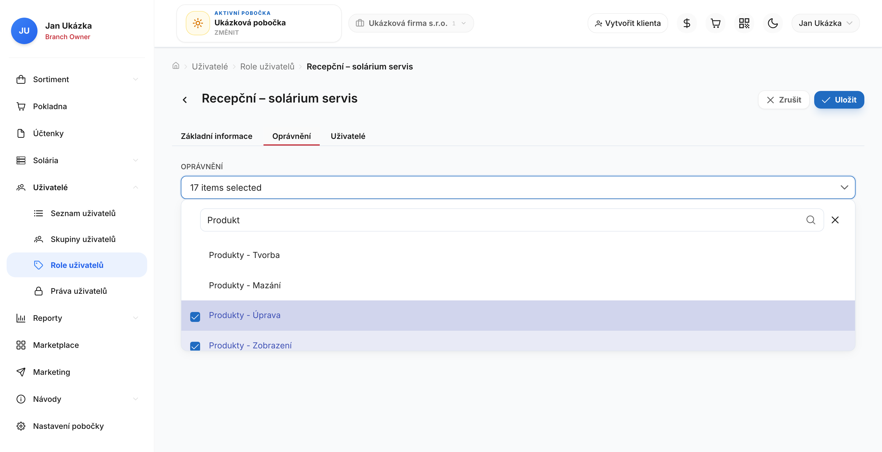This screenshot has height=452, width=882.
Task: Open Nastavení pobočky settings
Action: point(77,426)
